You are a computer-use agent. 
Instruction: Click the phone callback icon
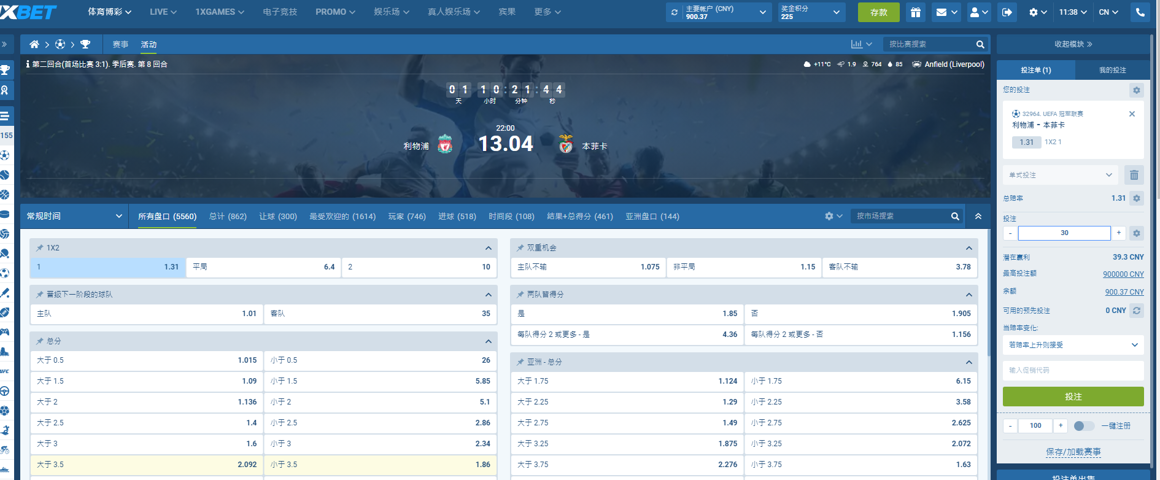pos(1140,12)
